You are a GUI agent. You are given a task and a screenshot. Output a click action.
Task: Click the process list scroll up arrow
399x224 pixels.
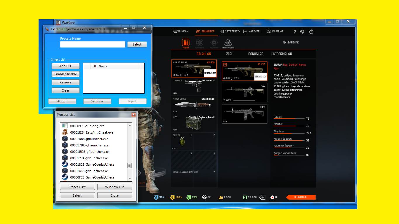pyautogui.click(x=130, y=125)
